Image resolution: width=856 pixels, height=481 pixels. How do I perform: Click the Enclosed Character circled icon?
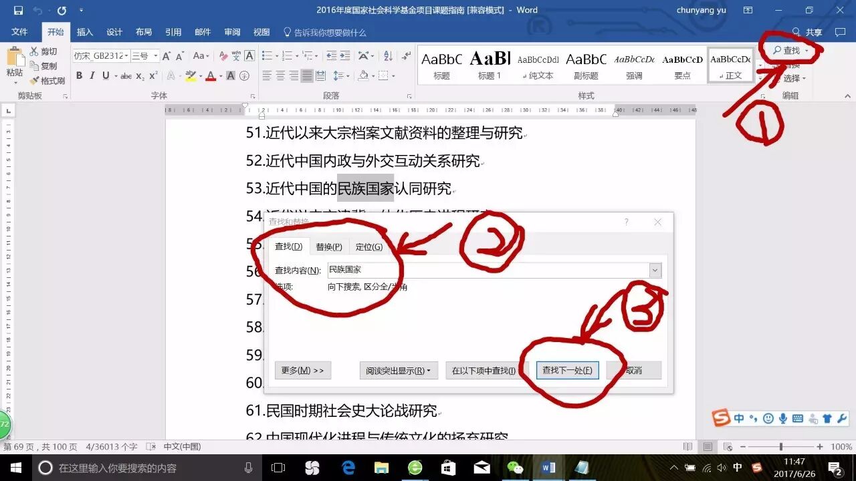pos(244,76)
